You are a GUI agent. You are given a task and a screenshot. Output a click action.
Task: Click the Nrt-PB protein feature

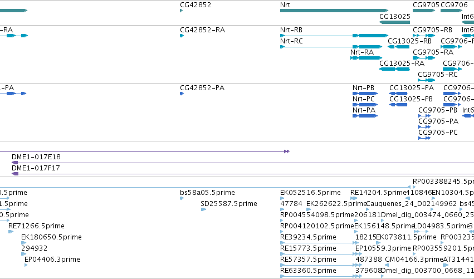[365, 94]
